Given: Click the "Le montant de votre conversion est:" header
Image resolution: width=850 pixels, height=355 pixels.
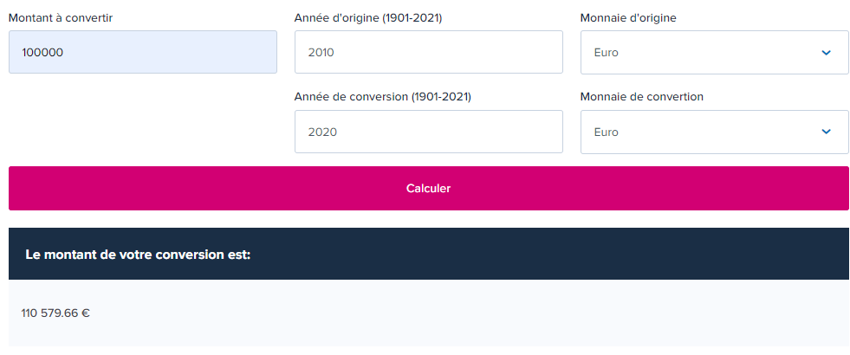Looking at the screenshot, I should 138,255.
